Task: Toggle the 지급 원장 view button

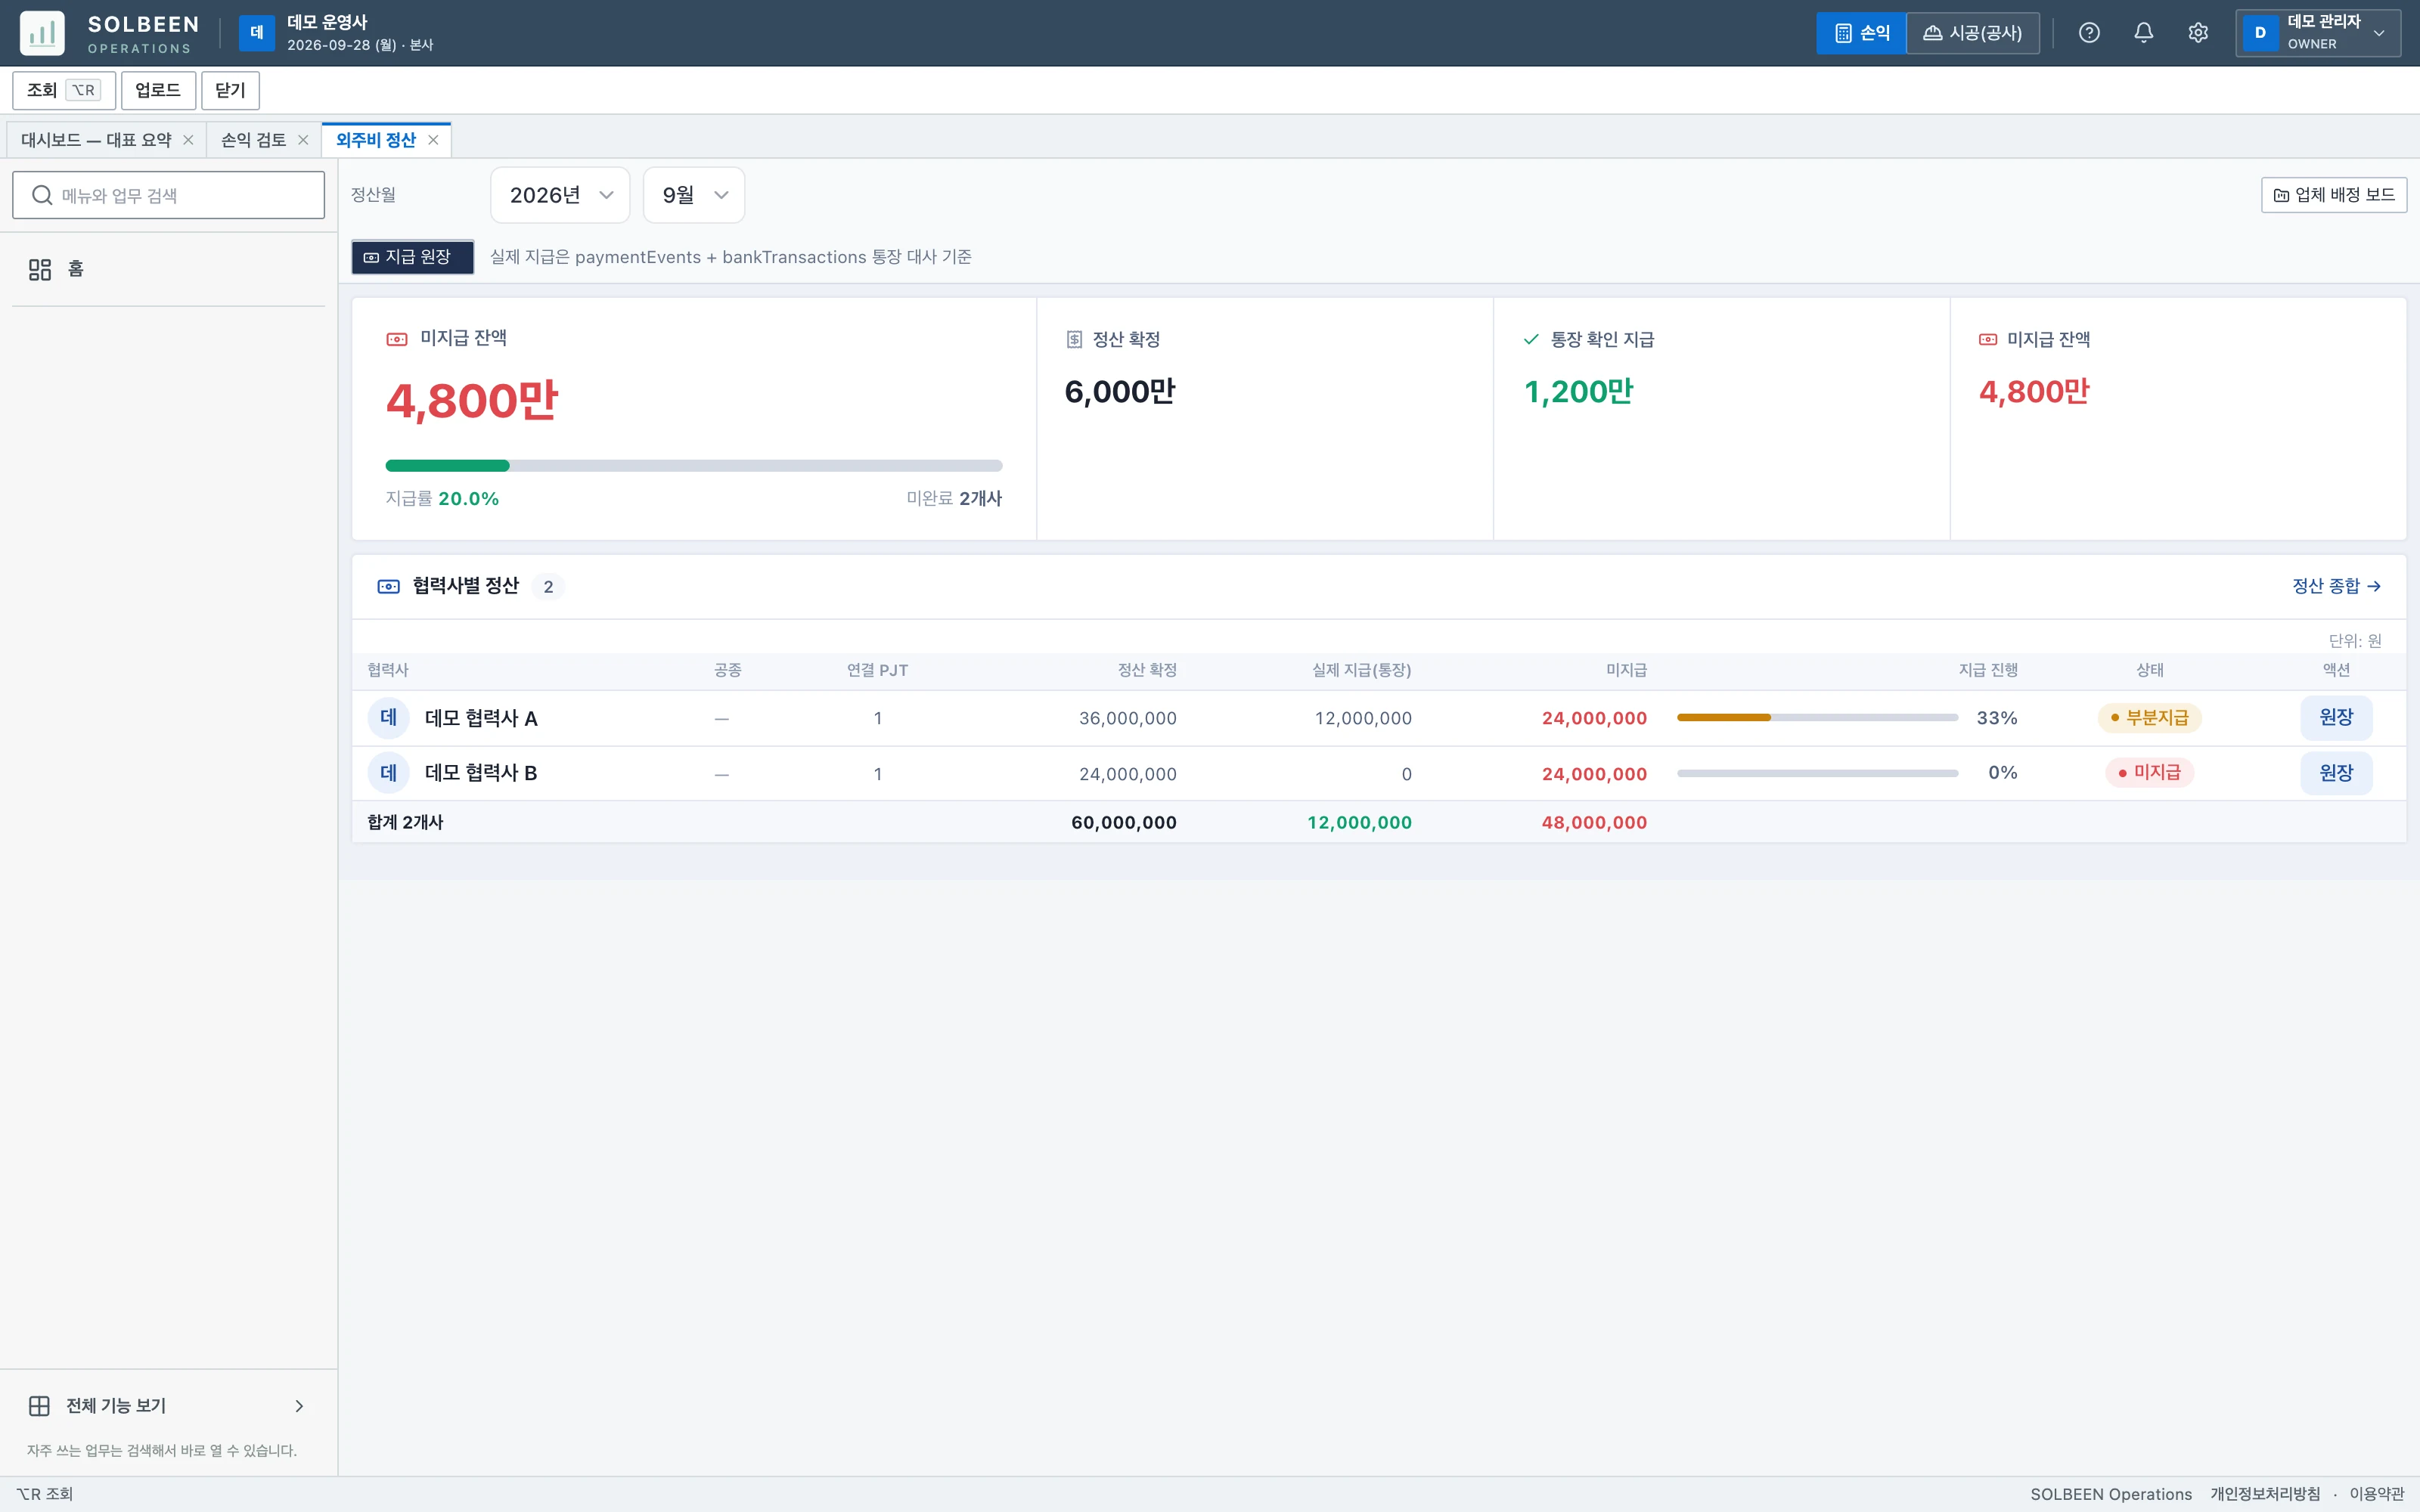Action: point(412,257)
